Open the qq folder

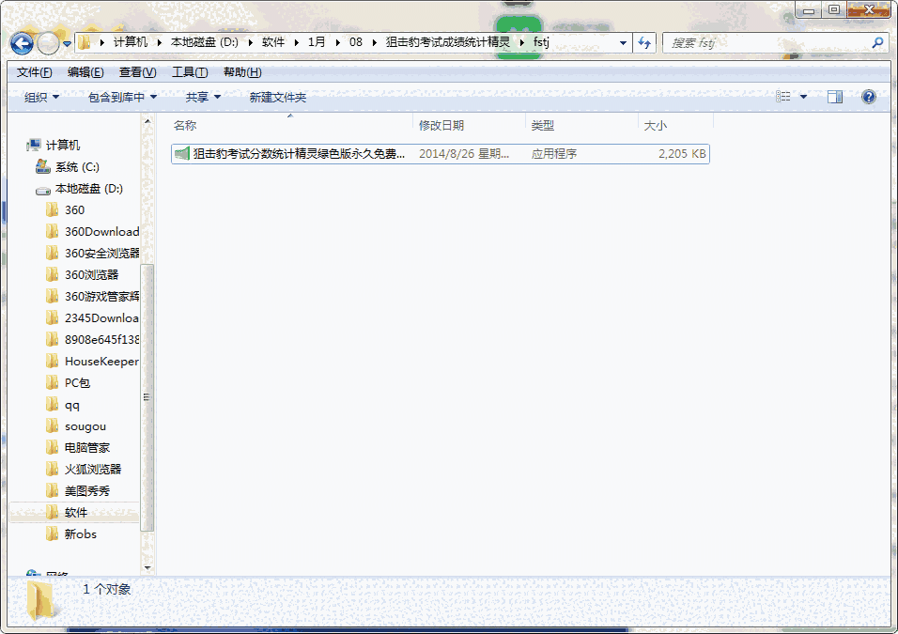pos(72,405)
